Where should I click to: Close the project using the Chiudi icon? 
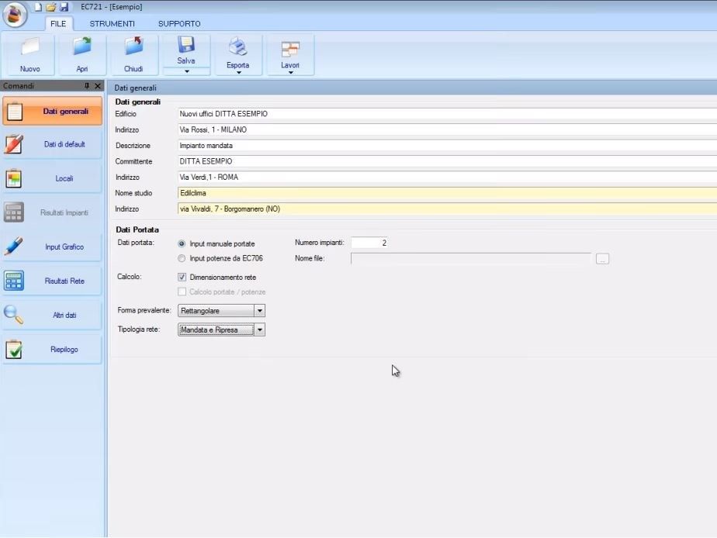point(133,47)
